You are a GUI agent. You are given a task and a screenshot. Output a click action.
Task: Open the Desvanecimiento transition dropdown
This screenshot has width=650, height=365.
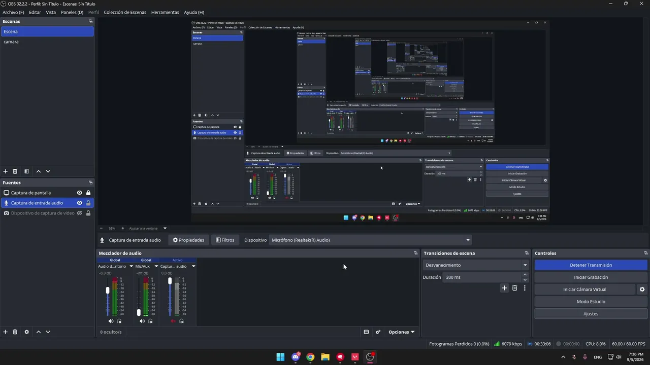click(475, 265)
